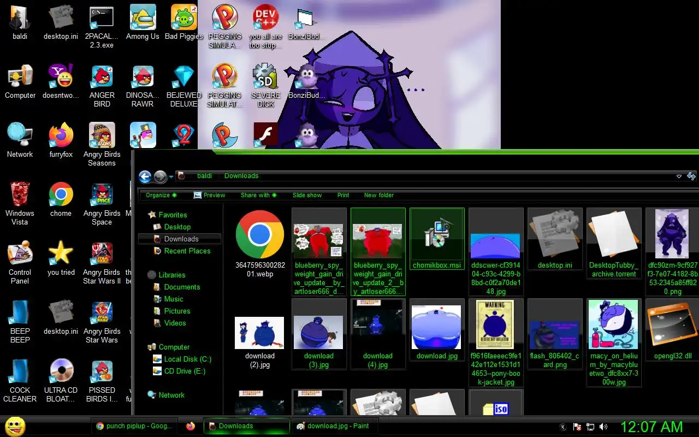
Task: Click Print in the explorer toolbar
Action: pos(343,195)
